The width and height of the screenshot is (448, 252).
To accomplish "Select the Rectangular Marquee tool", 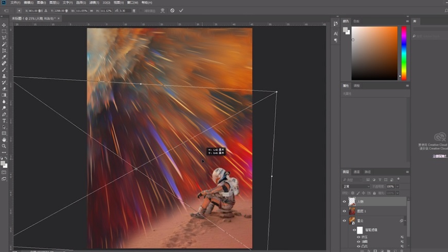I will 4,31.
